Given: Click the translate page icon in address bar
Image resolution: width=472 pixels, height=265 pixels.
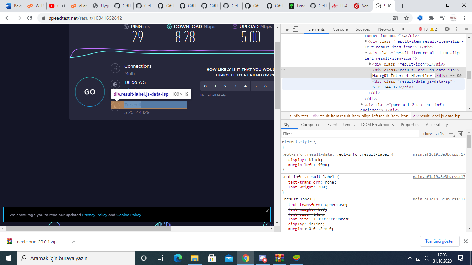Looking at the screenshot, I should (395, 18).
